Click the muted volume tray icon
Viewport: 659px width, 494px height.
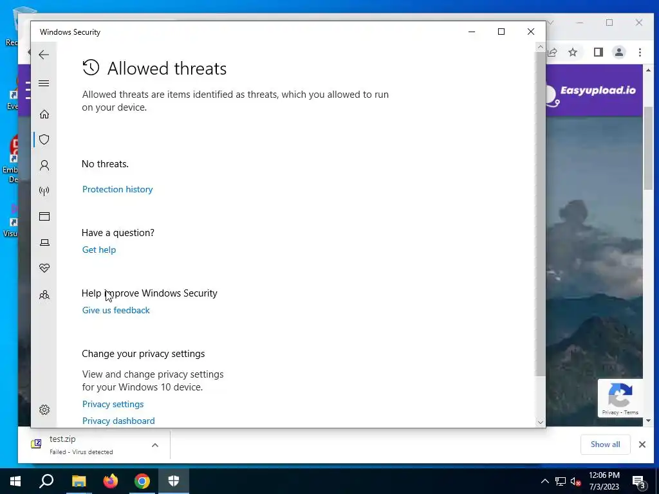click(x=576, y=481)
